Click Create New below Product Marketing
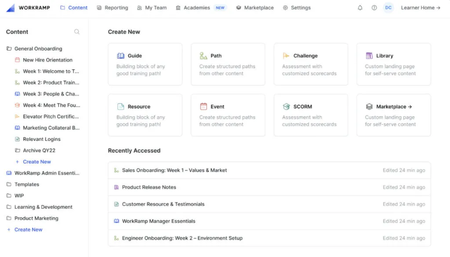The height and width of the screenshot is (257, 450). pyautogui.click(x=25, y=229)
